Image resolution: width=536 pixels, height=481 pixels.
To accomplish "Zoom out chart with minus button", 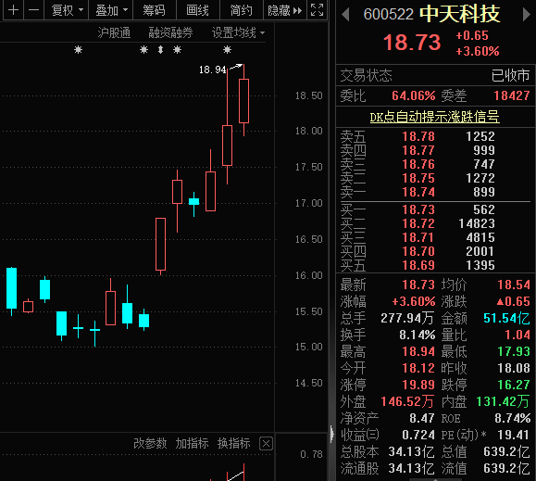I will tap(33, 10).
